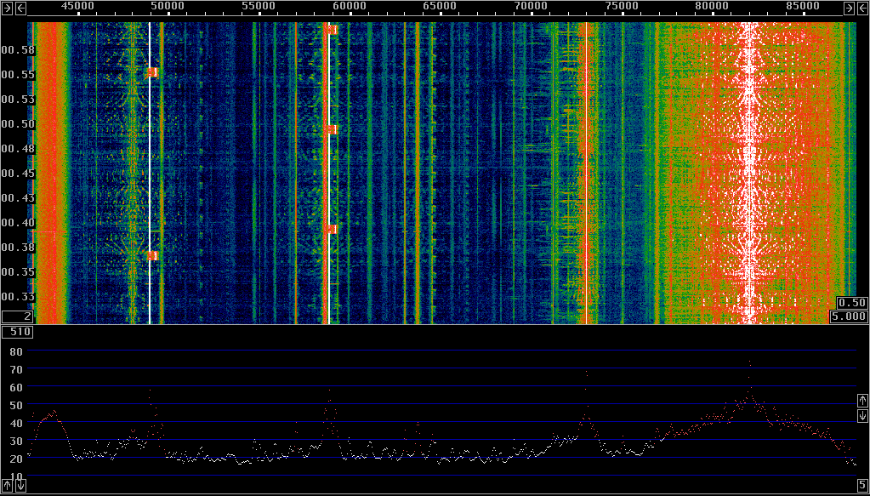Click highest spectrum peak above 70 dB

point(749,362)
